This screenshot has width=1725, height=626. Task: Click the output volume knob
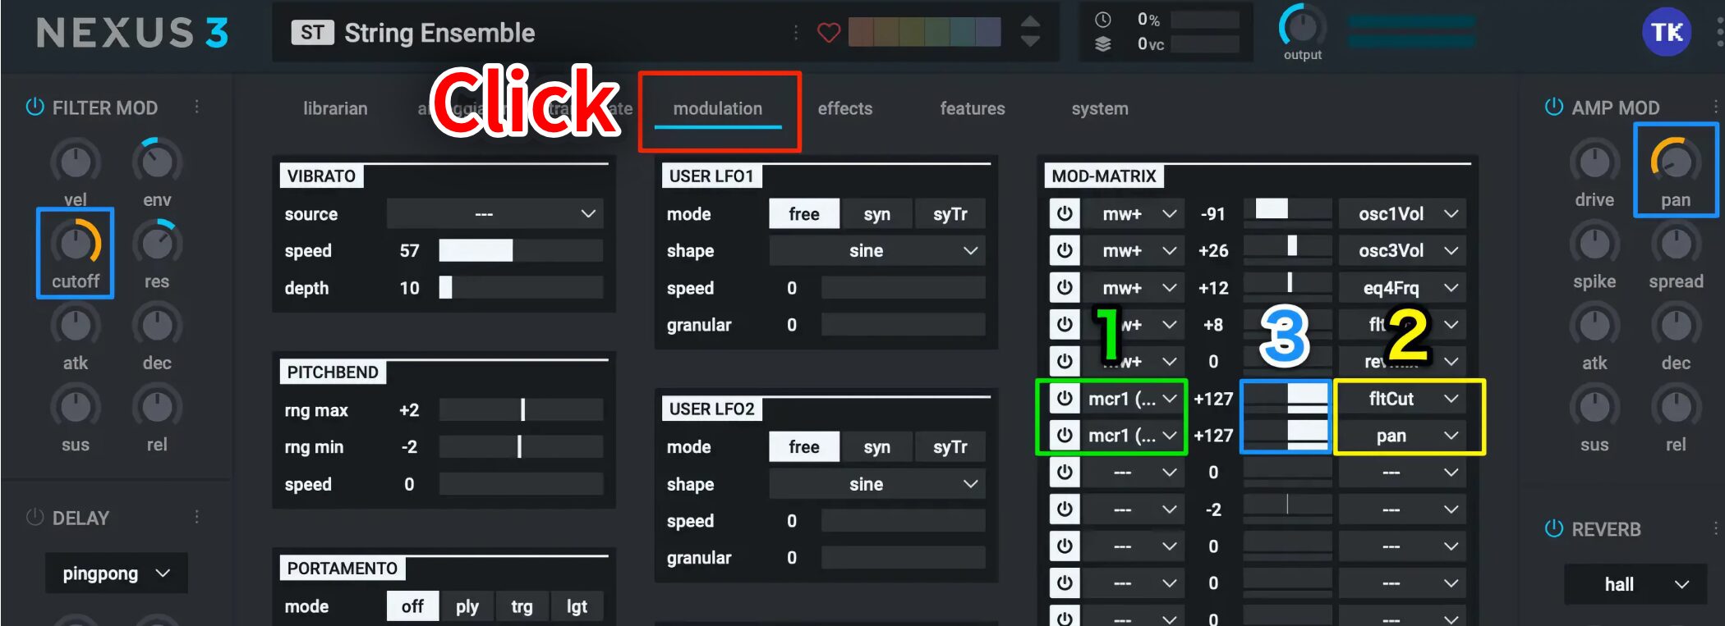pos(1302,27)
